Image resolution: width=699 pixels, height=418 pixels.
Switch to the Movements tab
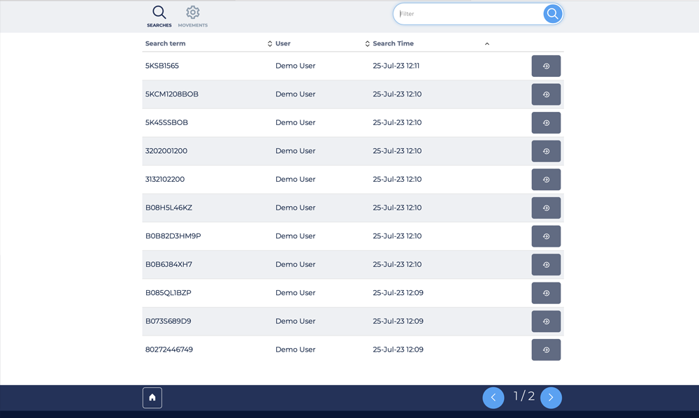(x=193, y=17)
